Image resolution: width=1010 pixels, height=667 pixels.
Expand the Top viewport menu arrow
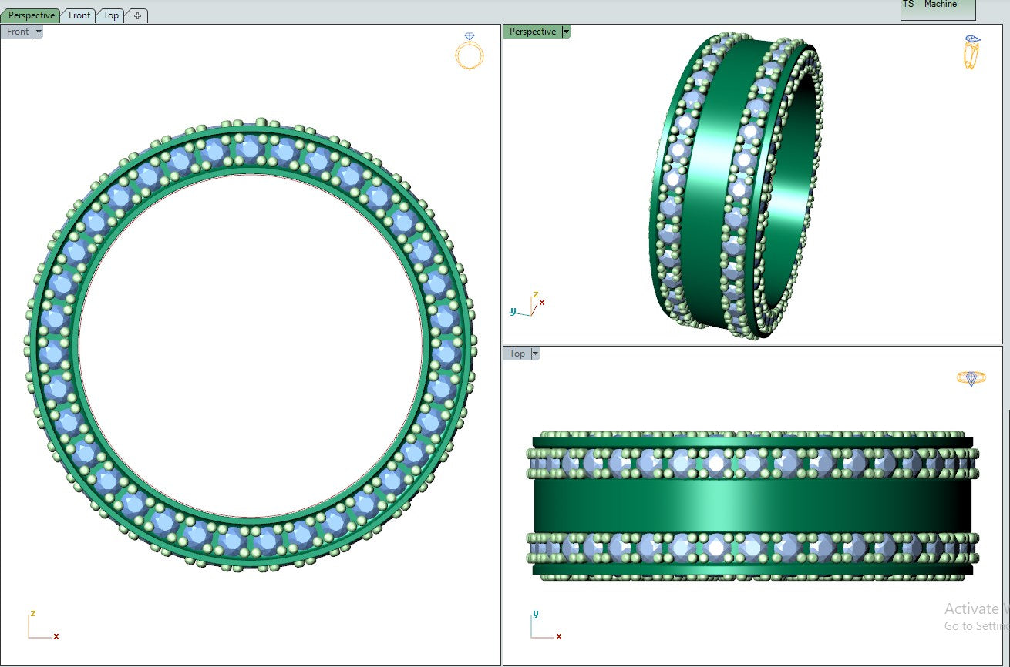click(x=535, y=354)
